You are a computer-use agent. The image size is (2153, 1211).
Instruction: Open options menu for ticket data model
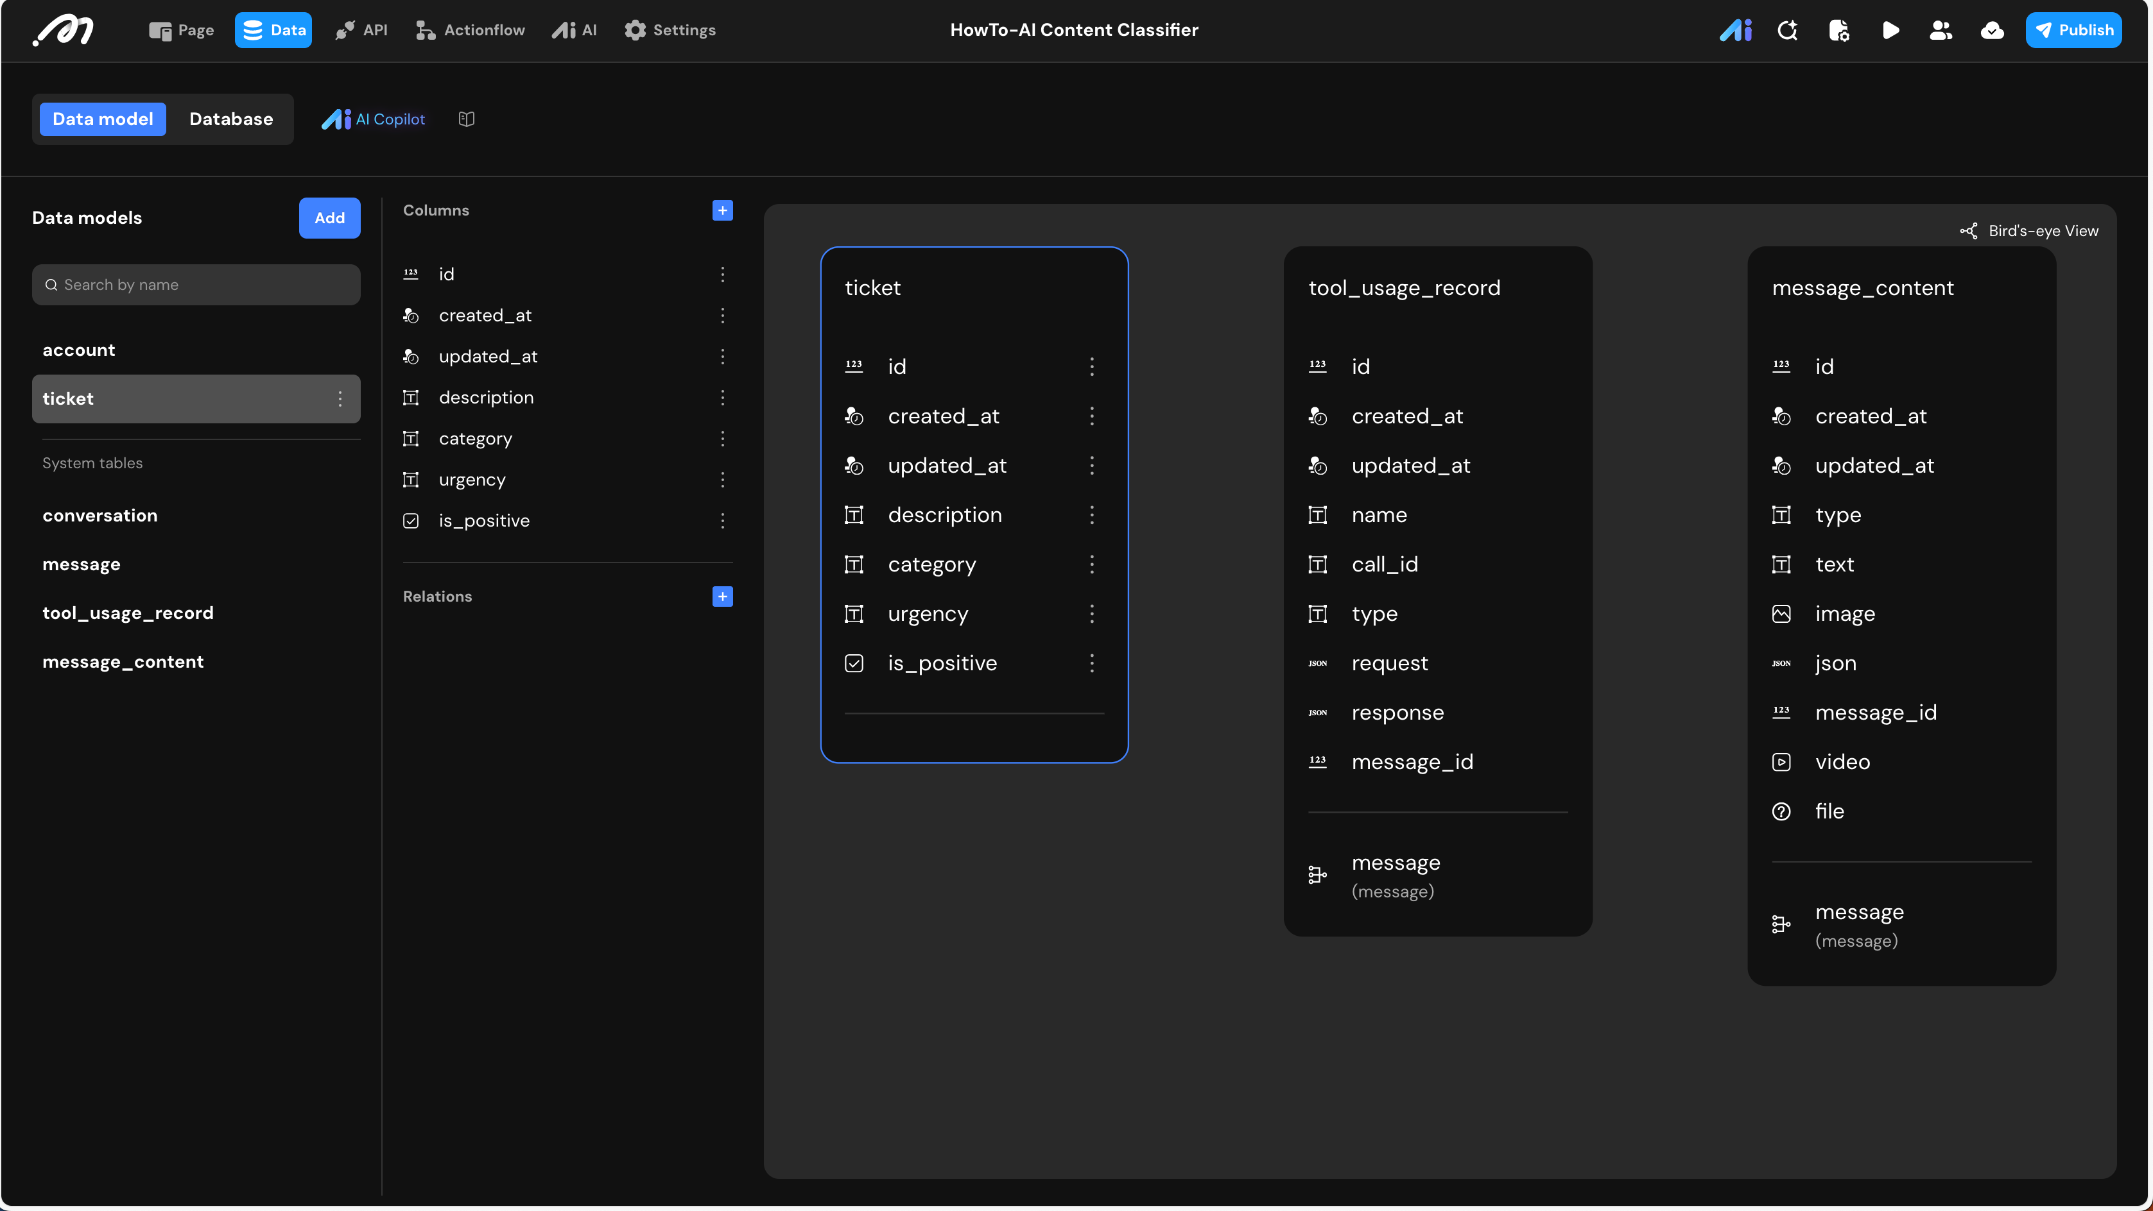[x=340, y=399]
